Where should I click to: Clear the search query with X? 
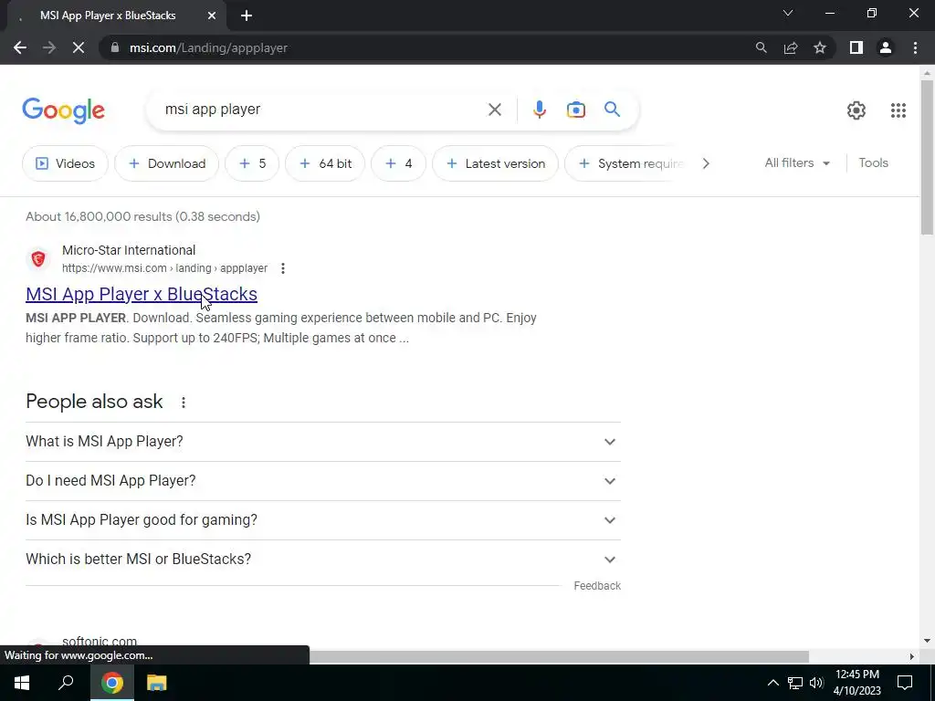(494, 110)
